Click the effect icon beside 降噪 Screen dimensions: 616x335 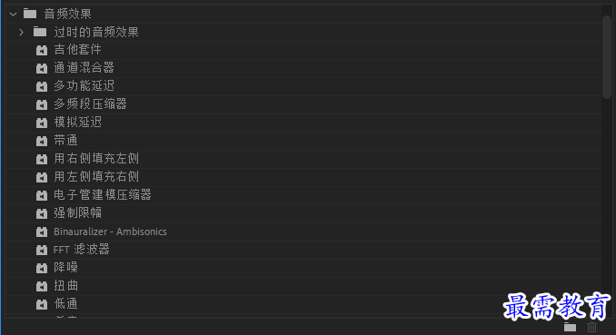pyautogui.click(x=42, y=268)
